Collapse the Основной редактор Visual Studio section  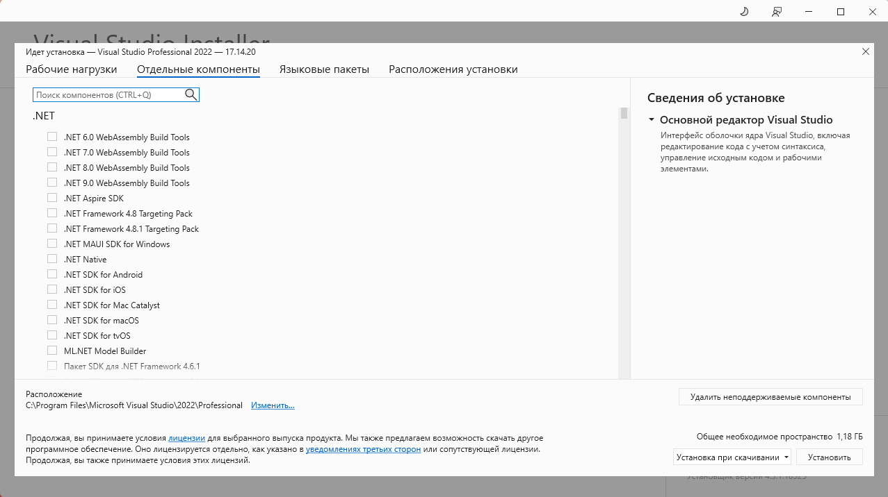point(652,119)
